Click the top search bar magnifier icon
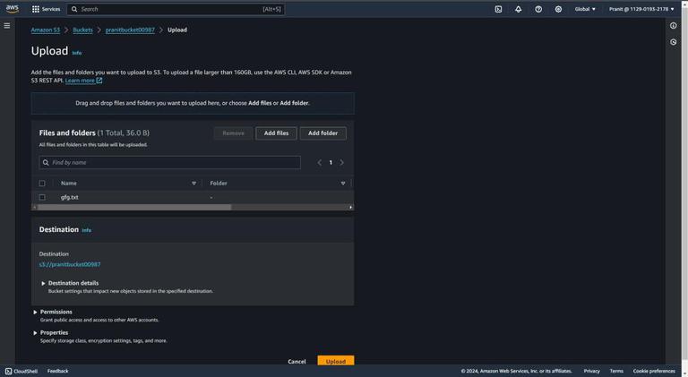The image size is (688, 377). [x=74, y=9]
